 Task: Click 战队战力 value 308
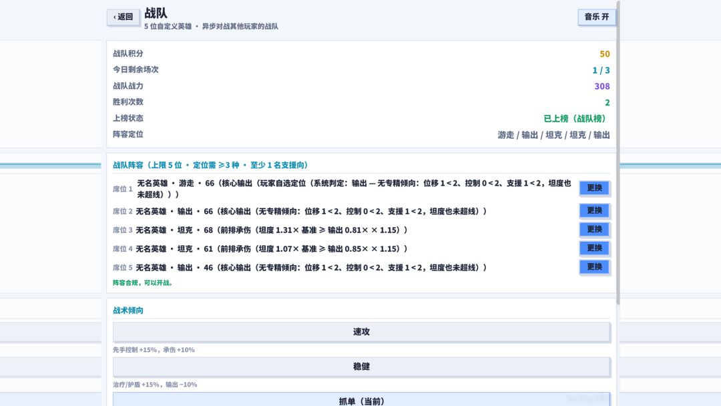(602, 86)
